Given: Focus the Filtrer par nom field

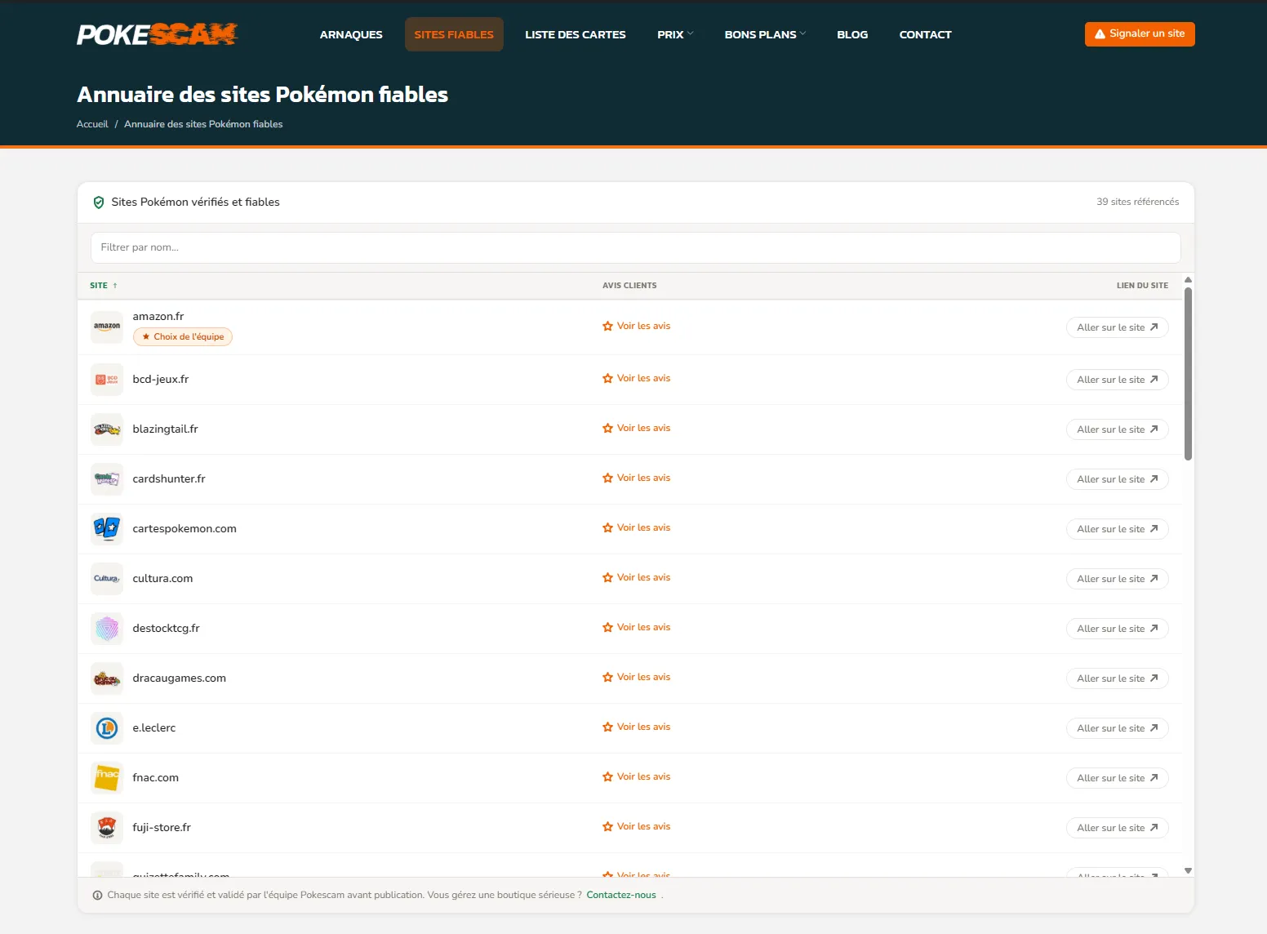Looking at the screenshot, I should [635, 247].
